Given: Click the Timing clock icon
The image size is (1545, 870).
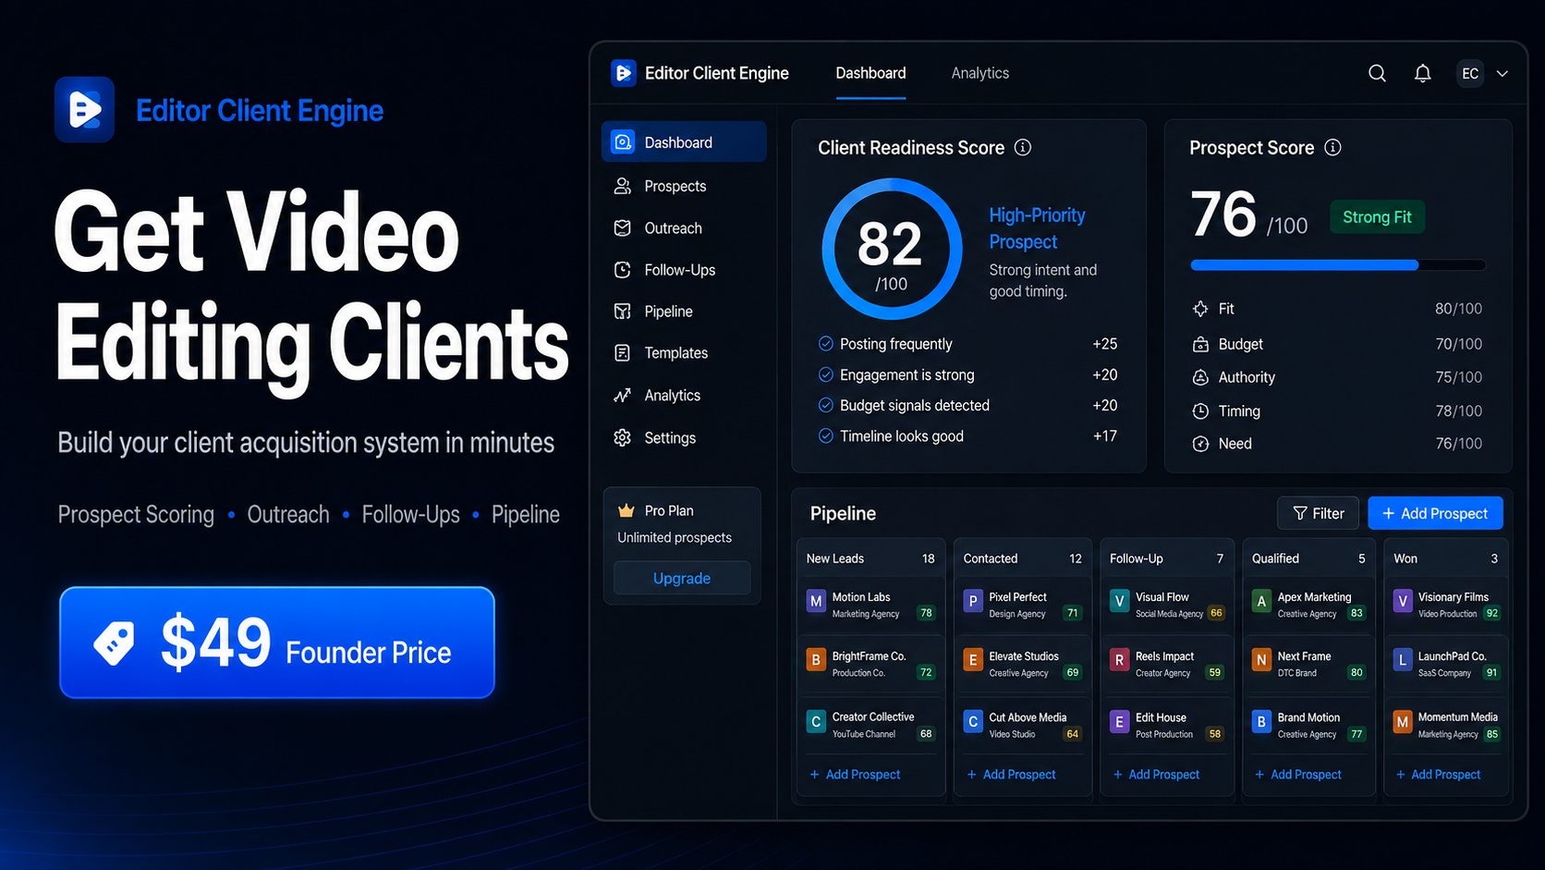Looking at the screenshot, I should click(x=1200, y=410).
